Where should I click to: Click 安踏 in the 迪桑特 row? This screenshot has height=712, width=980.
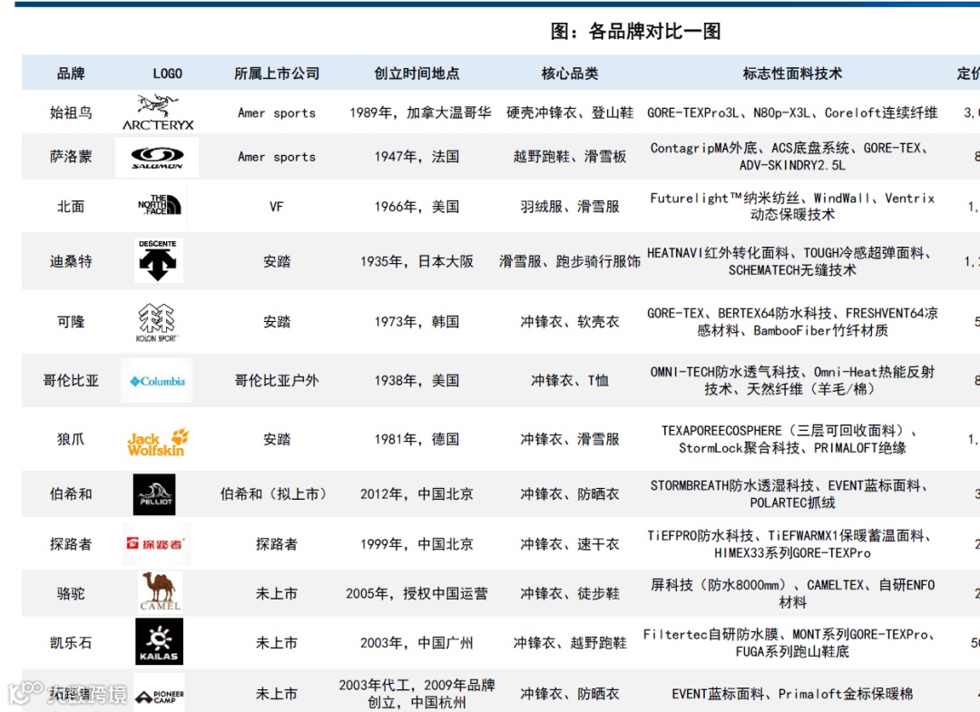(x=276, y=262)
